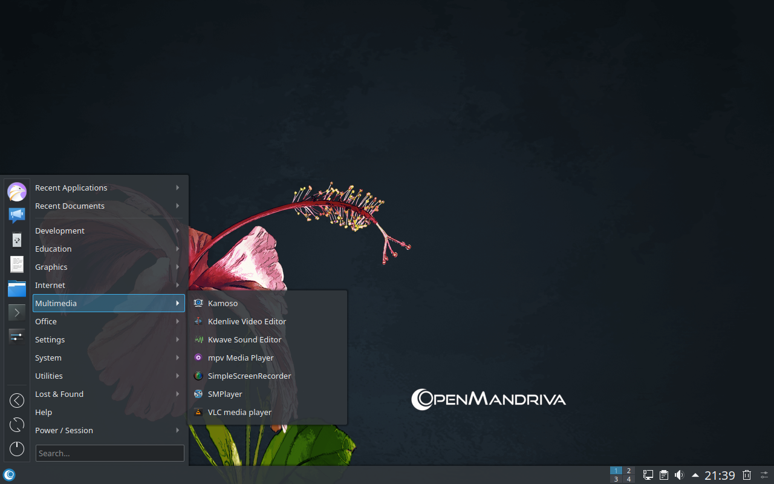774x484 pixels.
Task: Open the volume speaker icon in tray
Action: (x=679, y=475)
